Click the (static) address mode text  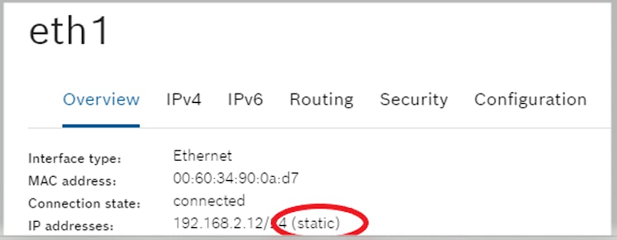point(316,223)
